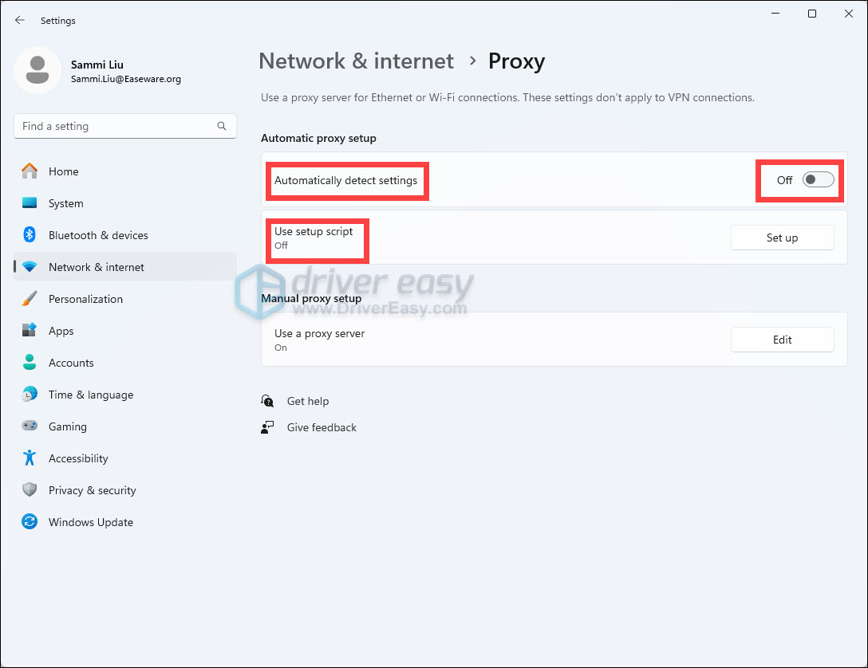Click the Privacy & security shield icon

point(30,489)
